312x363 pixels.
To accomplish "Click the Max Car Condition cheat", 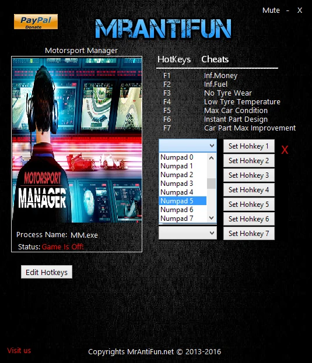I will pyautogui.click(x=236, y=111).
